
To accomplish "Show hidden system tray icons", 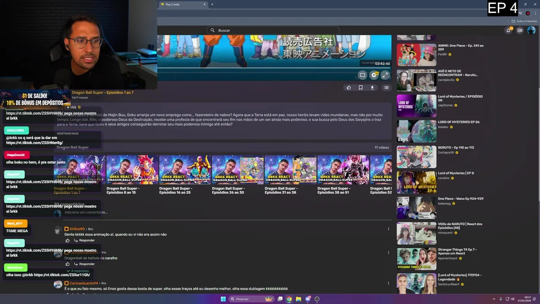I will [494, 299].
